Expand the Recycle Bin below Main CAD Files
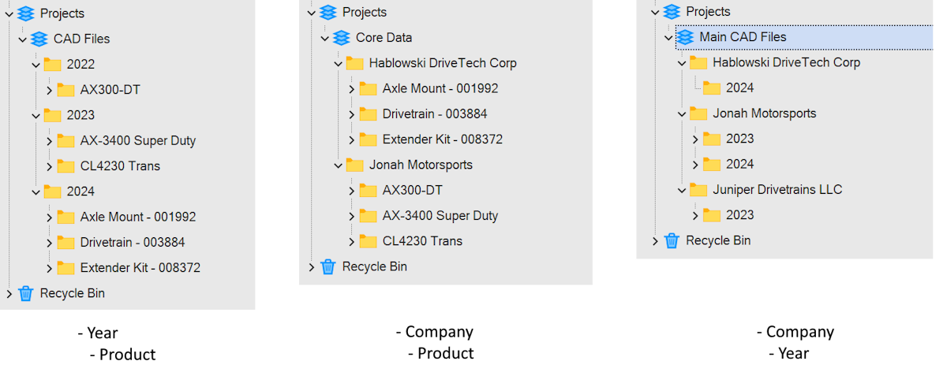This screenshot has width=947, height=372. pyautogui.click(x=655, y=240)
